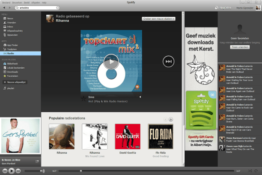Open Creëer een nieuw station dropdown

[x=158, y=19]
